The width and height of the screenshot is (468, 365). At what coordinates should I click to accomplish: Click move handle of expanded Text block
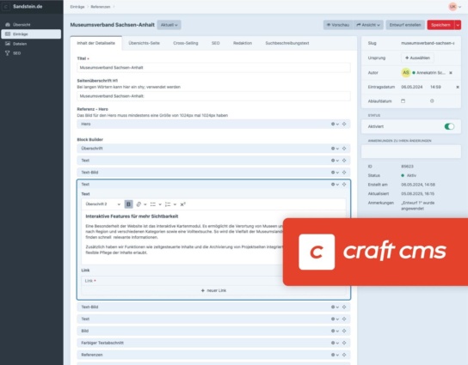coord(344,185)
